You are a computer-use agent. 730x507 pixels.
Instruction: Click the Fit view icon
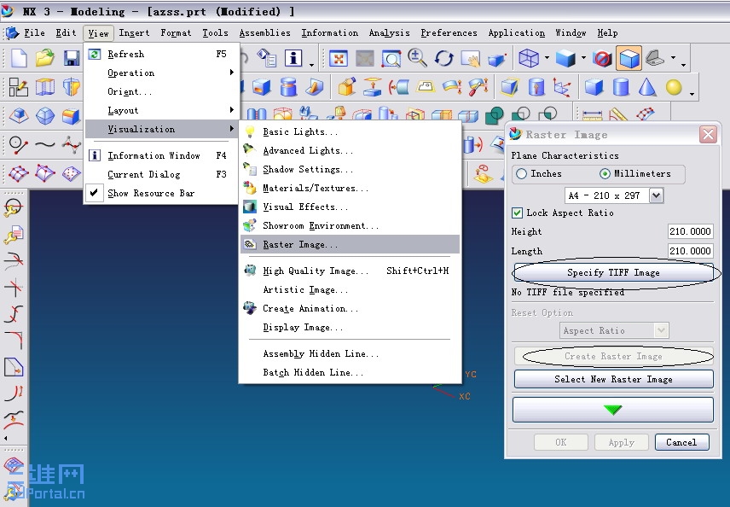point(339,59)
